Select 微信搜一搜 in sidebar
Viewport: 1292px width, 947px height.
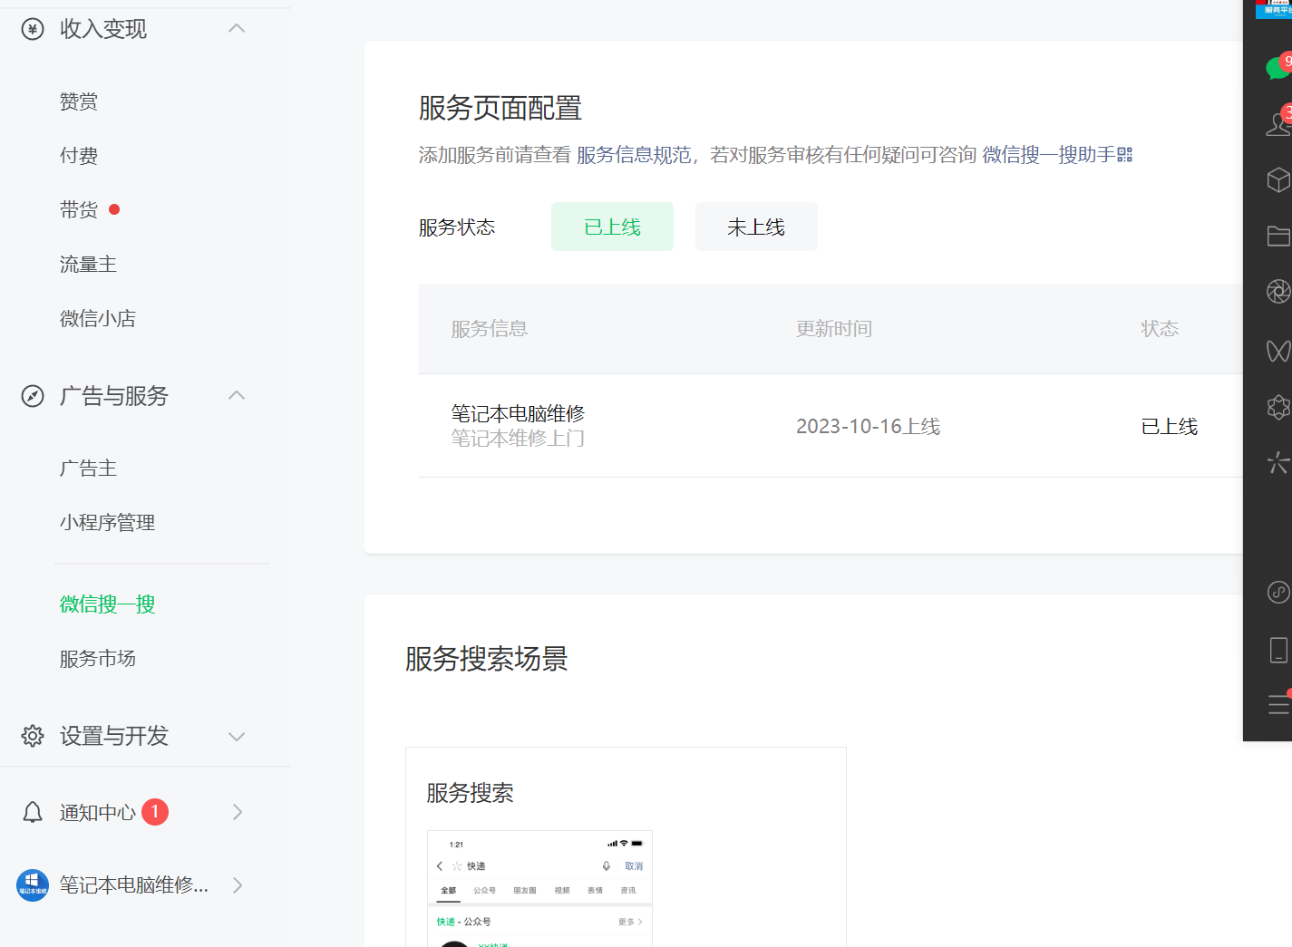[x=107, y=604]
